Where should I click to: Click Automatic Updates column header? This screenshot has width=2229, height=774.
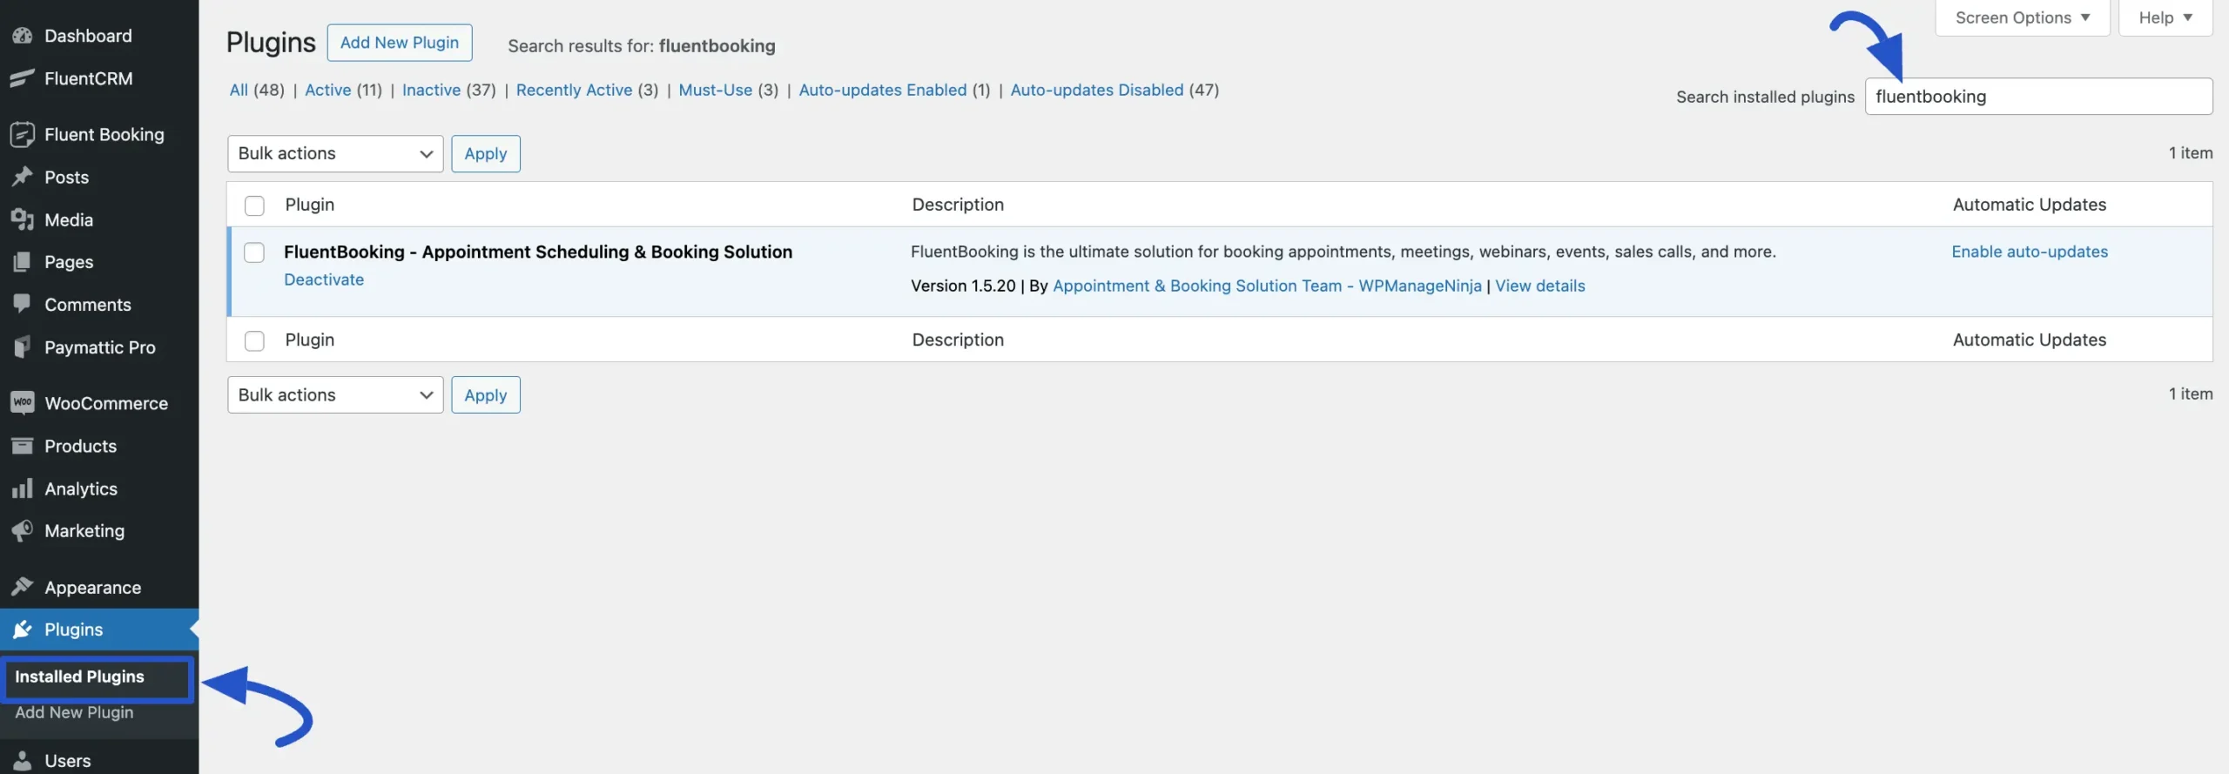pos(2030,205)
